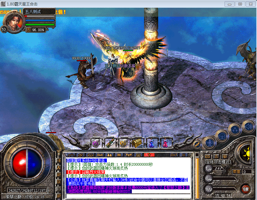Click the telephone icon in chat toolbar
Viewport: 257px width, 200px height.
pyautogui.click(x=90, y=155)
